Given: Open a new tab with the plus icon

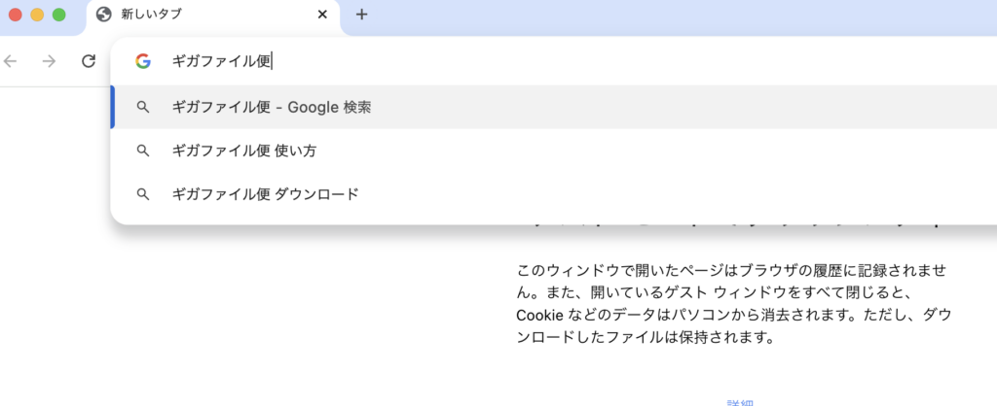Looking at the screenshot, I should [x=361, y=14].
